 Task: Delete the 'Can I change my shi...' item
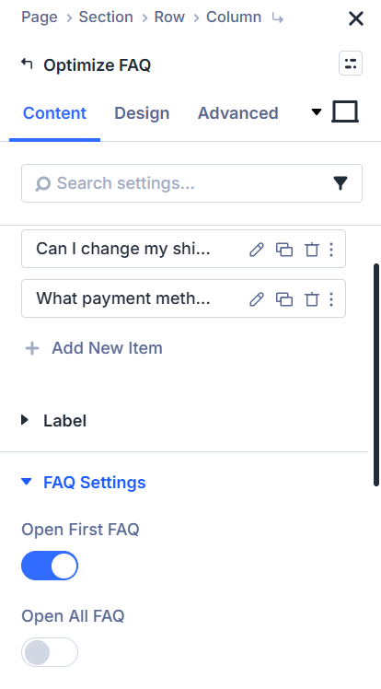coord(312,249)
